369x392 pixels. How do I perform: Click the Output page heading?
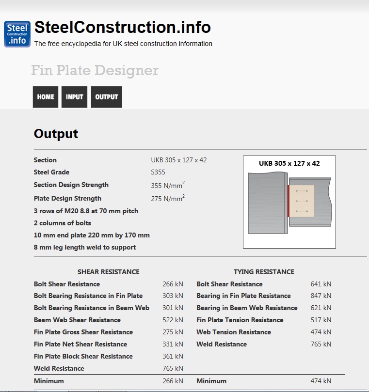[56, 134]
